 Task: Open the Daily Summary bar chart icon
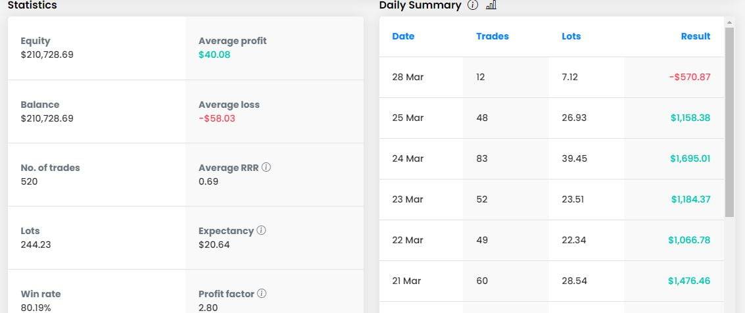[491, 5]
